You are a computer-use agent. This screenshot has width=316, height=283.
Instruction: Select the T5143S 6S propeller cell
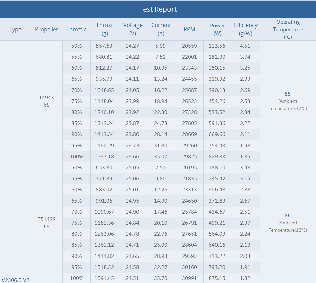click(46, 223)
